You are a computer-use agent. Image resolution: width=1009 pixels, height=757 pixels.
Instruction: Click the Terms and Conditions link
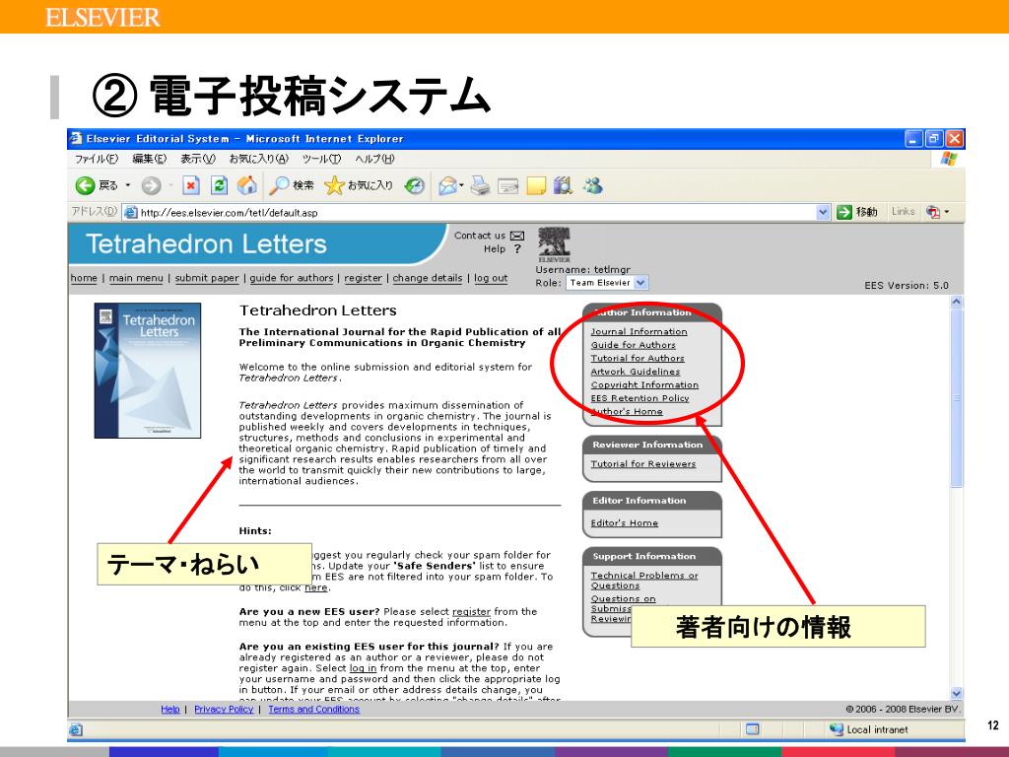[x=314, y=709]
